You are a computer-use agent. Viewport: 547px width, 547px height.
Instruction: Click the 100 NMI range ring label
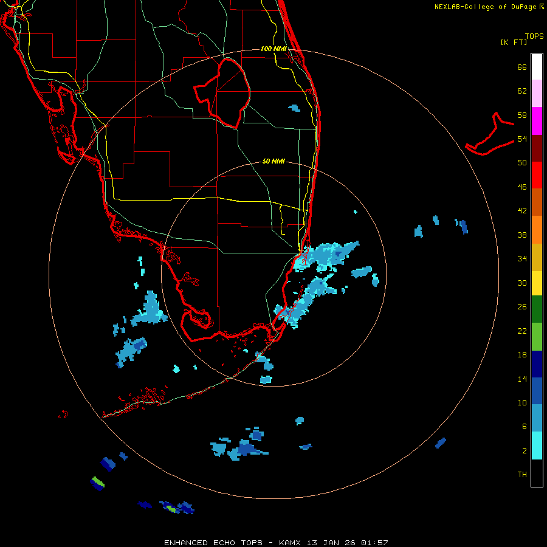pyautogui.click(x=273, y=49)
